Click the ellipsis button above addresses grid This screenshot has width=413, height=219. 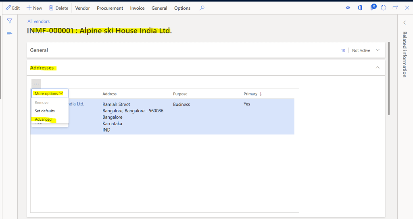36,84
